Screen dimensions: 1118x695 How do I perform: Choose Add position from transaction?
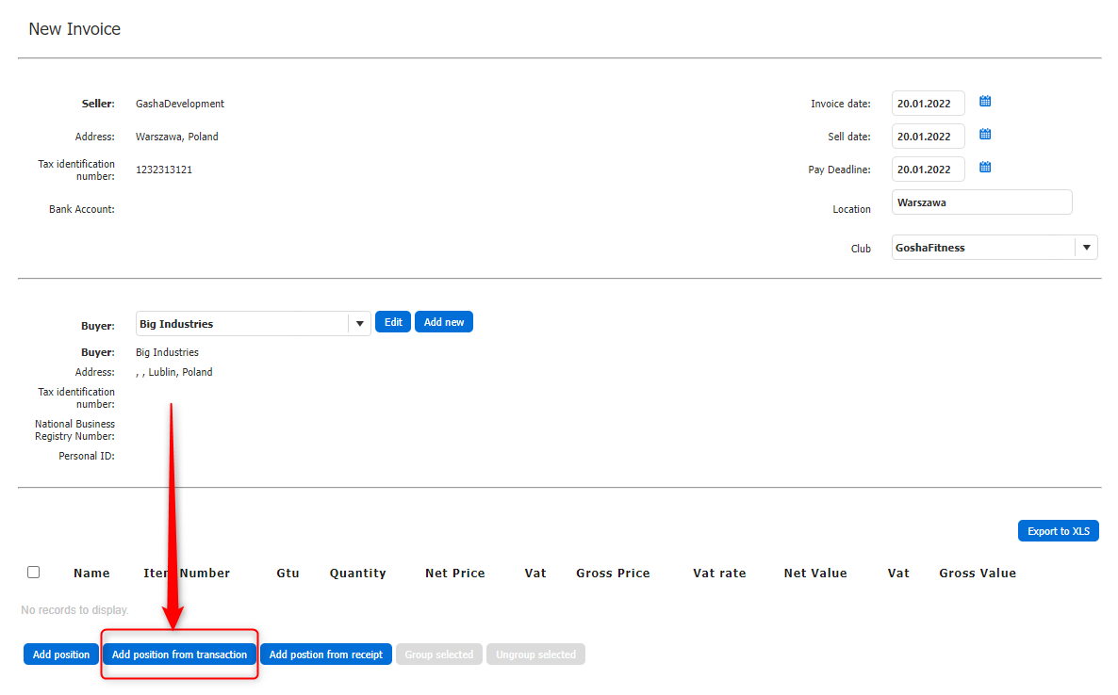pyautogui.click(x=179, y=655)
